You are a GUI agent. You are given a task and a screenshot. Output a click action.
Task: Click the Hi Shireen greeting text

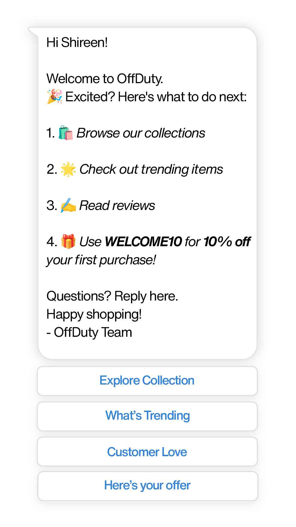point(77,43)
